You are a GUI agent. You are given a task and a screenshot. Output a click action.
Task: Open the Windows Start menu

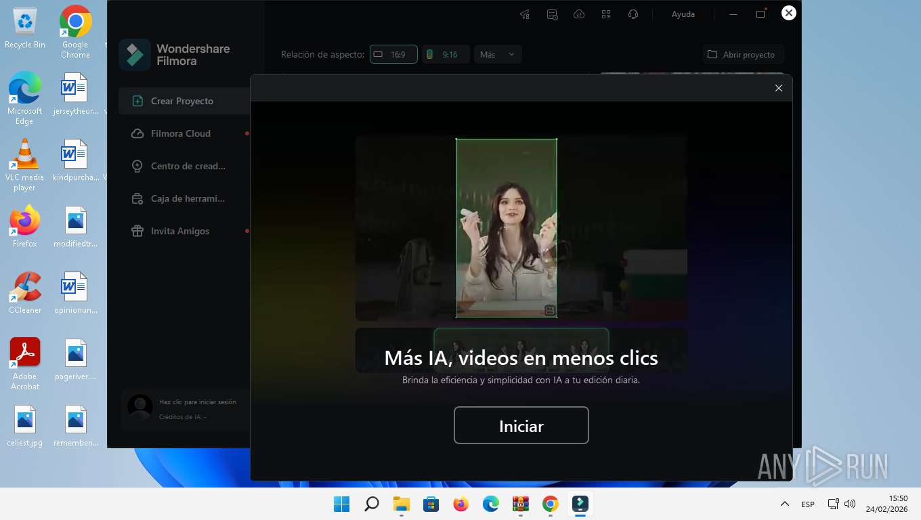pyautogui.click(x=342, y=504)
